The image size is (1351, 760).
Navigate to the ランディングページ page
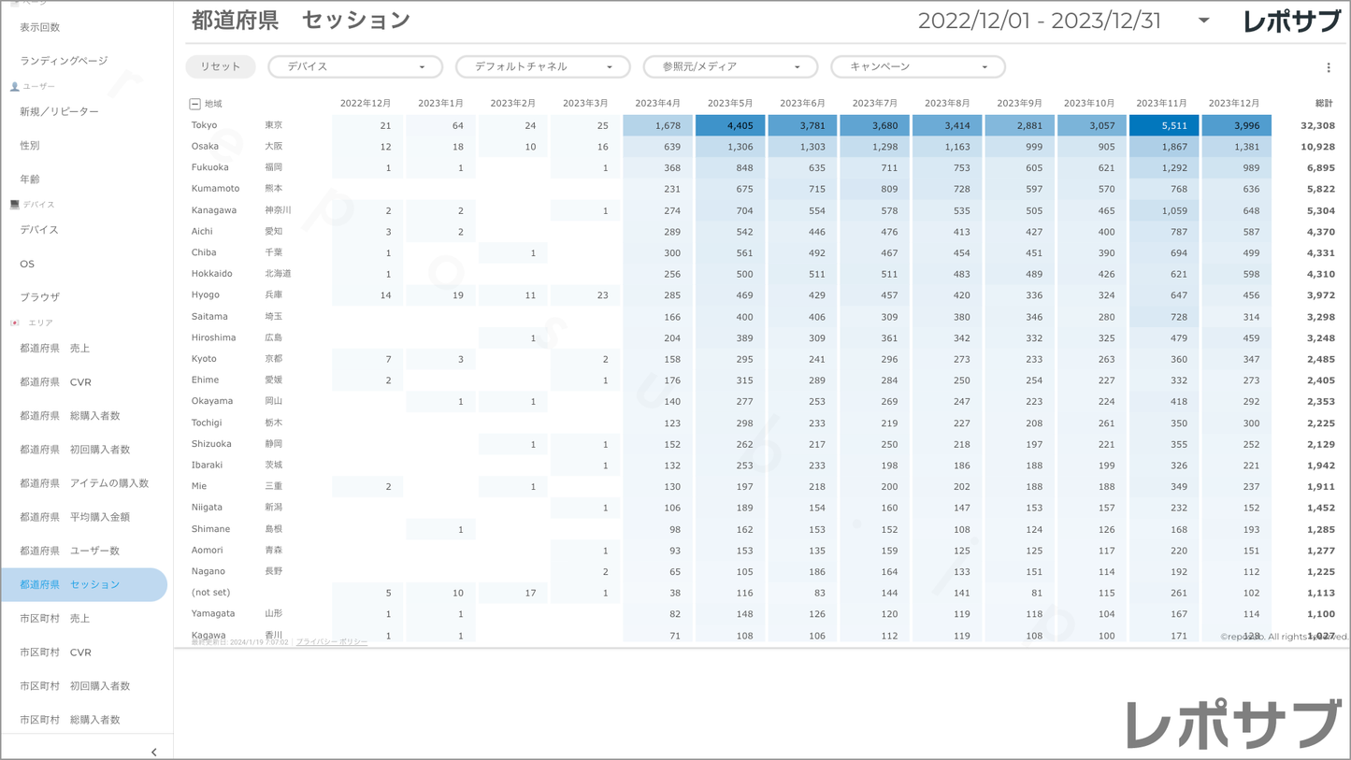[x=64, y=61]
